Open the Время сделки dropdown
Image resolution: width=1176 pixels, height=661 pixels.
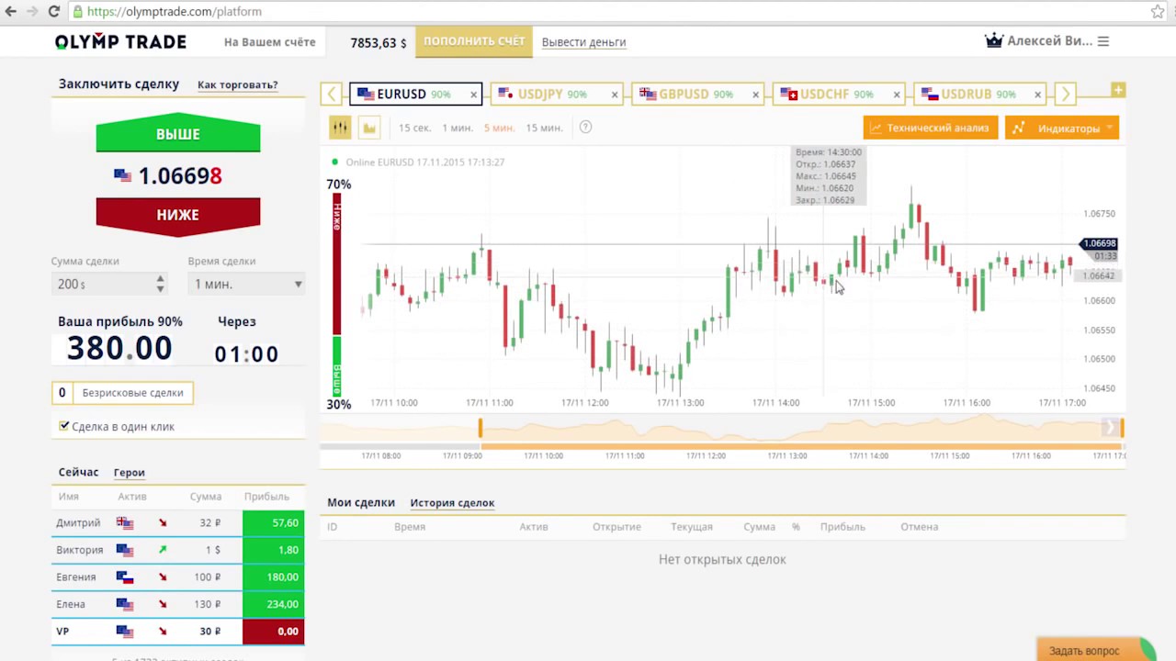tap(246, 284)
